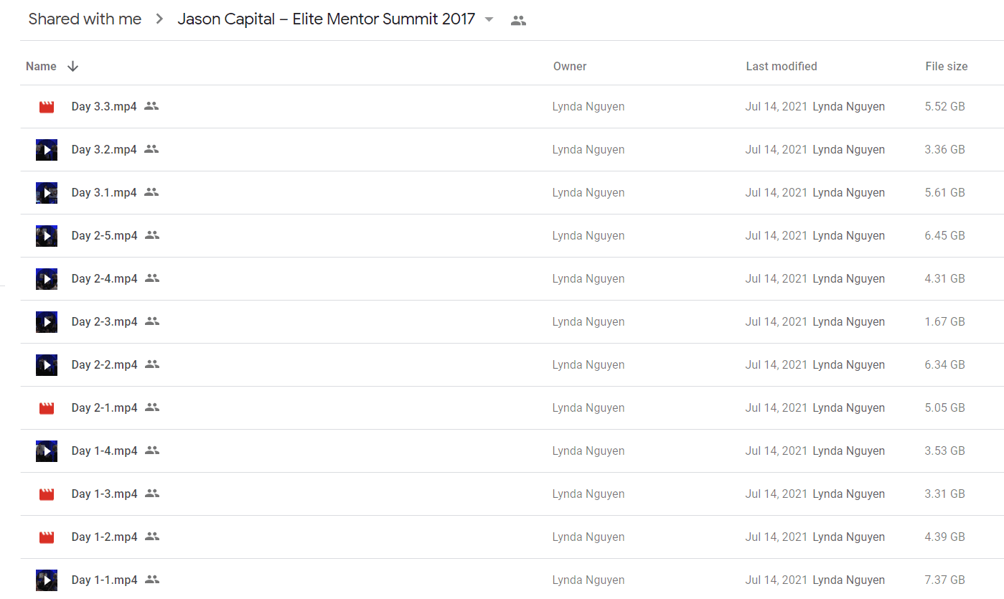Click the shared people icon beside Day 2-2.mp4
The width and height of the screenshot is (1004, 599).
pos(151,364)
